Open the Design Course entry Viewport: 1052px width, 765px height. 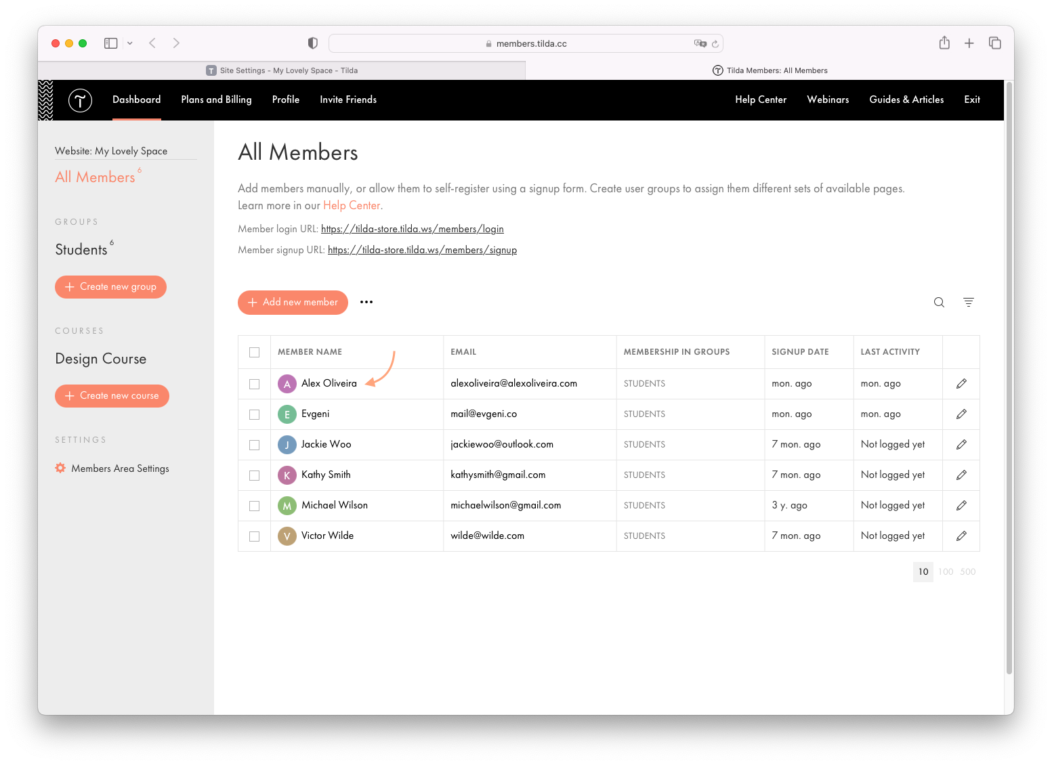100,358
